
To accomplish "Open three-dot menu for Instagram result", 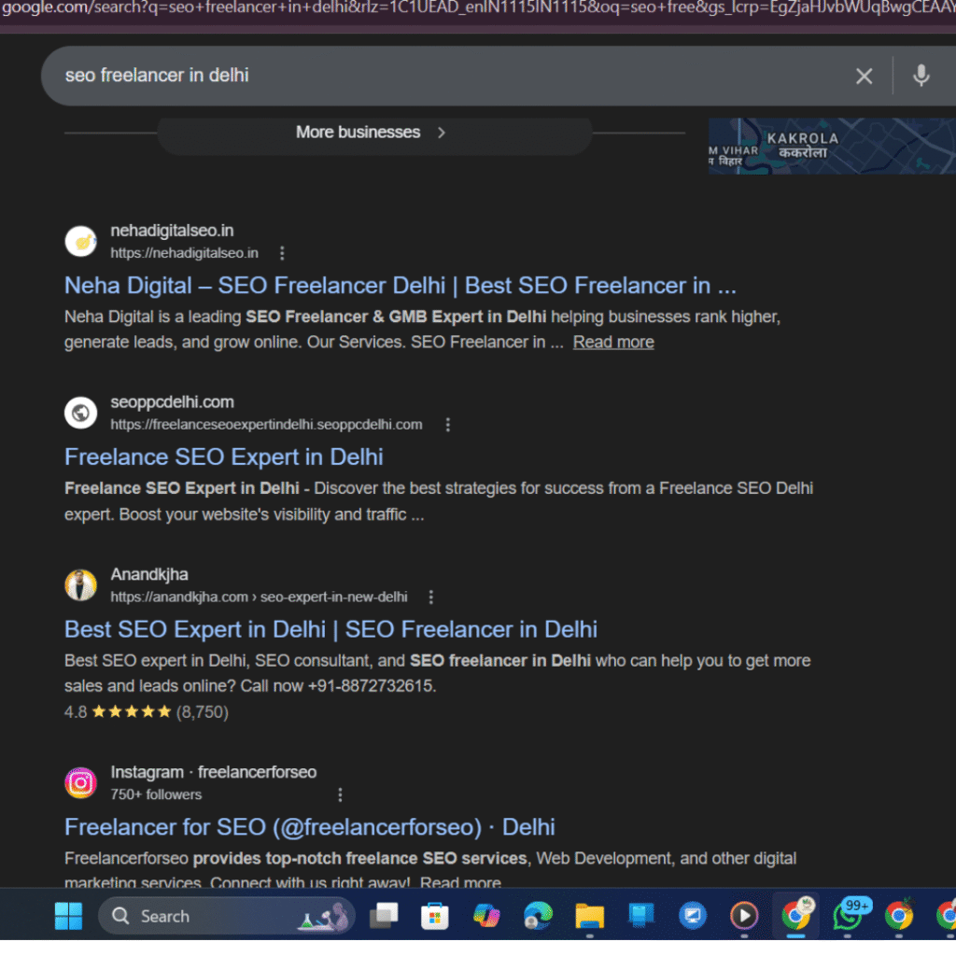I will [340, 794].
